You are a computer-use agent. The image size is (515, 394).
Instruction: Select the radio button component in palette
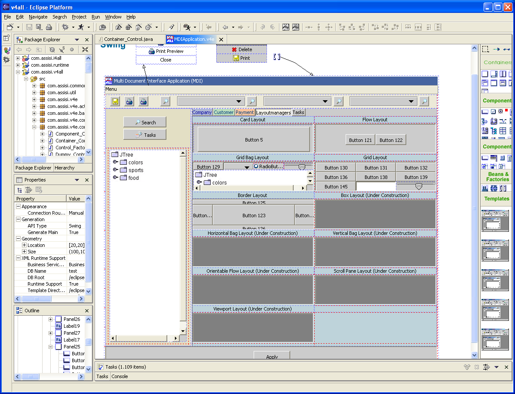(500, 111)
